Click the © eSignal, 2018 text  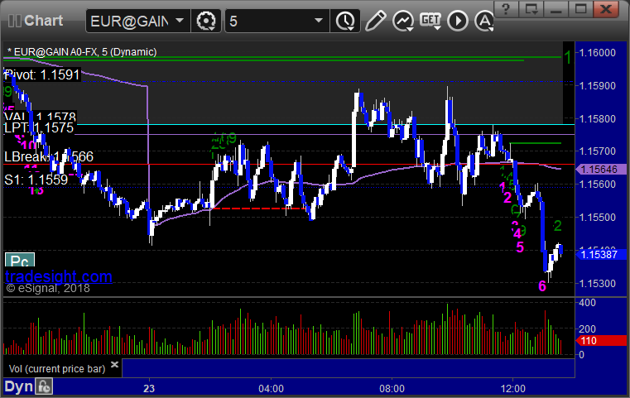coord(48,288)
